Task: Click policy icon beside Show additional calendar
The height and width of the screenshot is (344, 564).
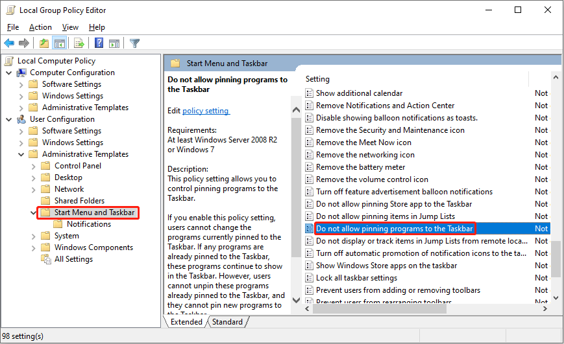Action: tap(309, 93)
